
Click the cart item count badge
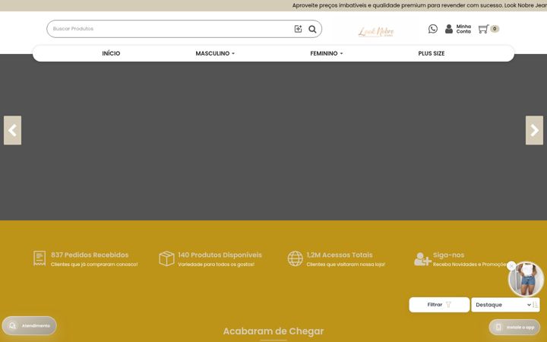(x=495, y=29)
